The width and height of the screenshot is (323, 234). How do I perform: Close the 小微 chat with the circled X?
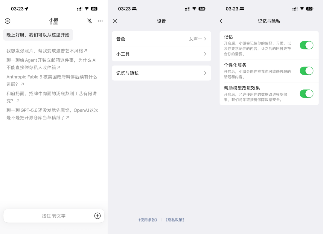pyautogui.click(x=7, y=21)
